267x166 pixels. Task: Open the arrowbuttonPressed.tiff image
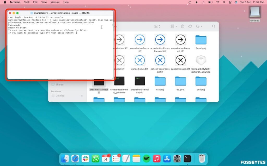click(180, 40)
